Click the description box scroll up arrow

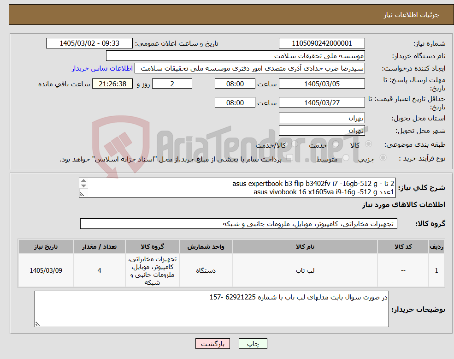click(84, 181)
